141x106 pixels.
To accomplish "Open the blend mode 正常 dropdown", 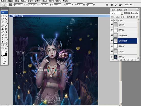I will (x=122, y=13).
